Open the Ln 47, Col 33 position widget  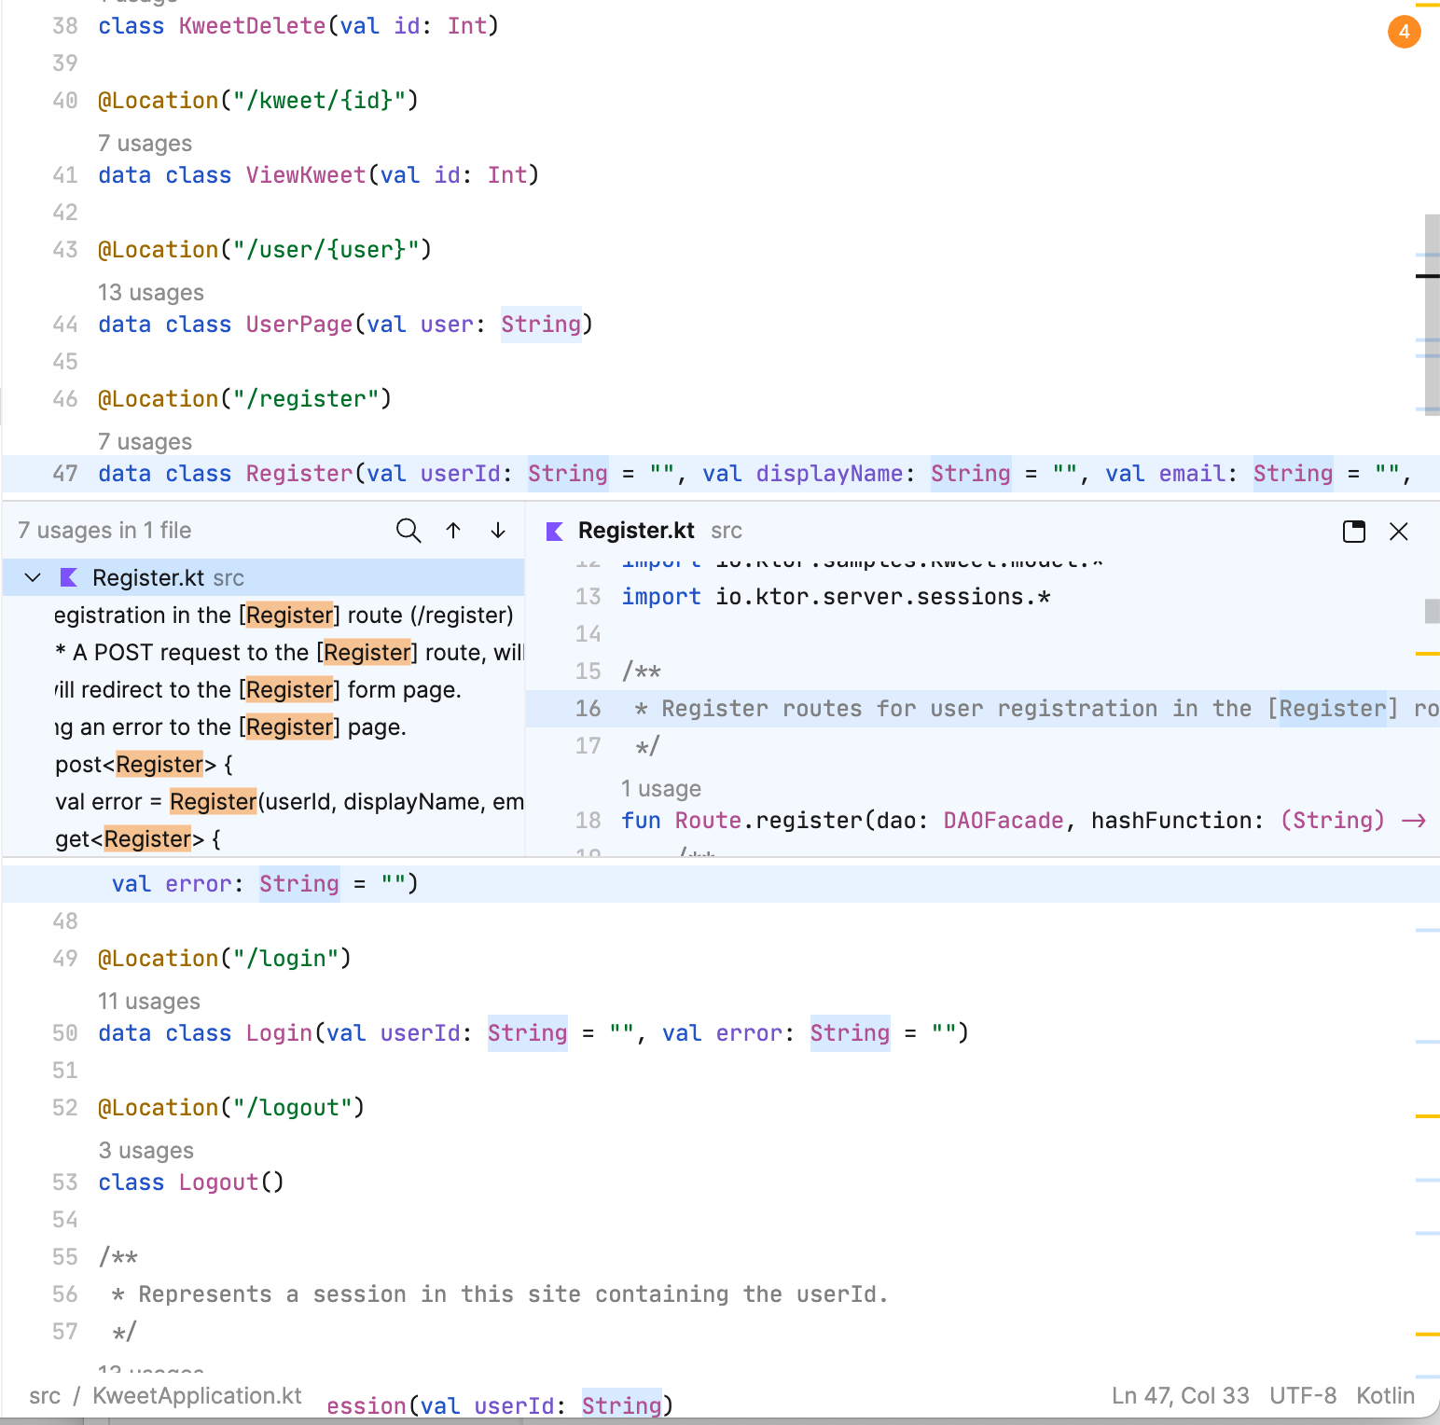click(1180, 1395)
